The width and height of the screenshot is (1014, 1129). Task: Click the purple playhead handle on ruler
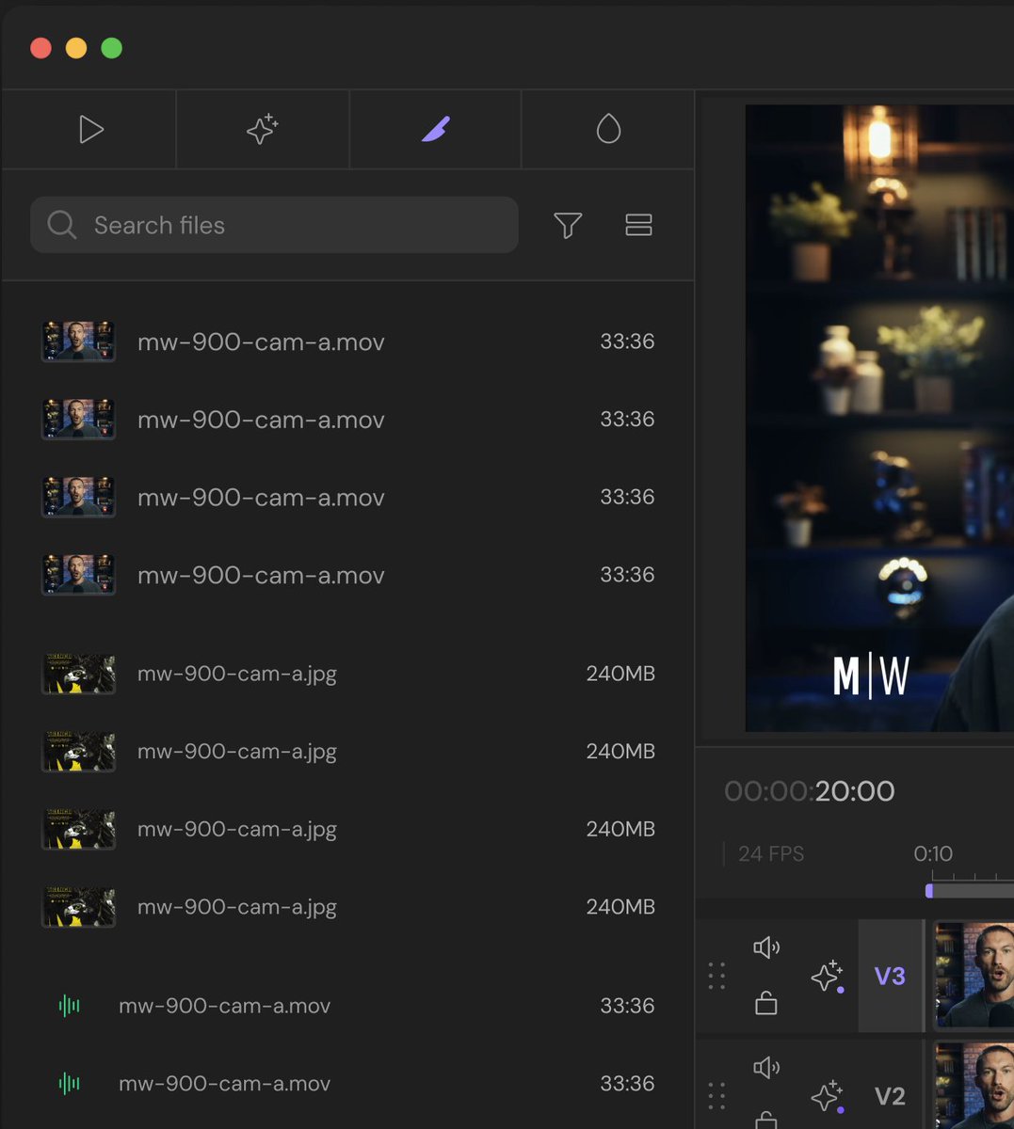tap(929, 890)
